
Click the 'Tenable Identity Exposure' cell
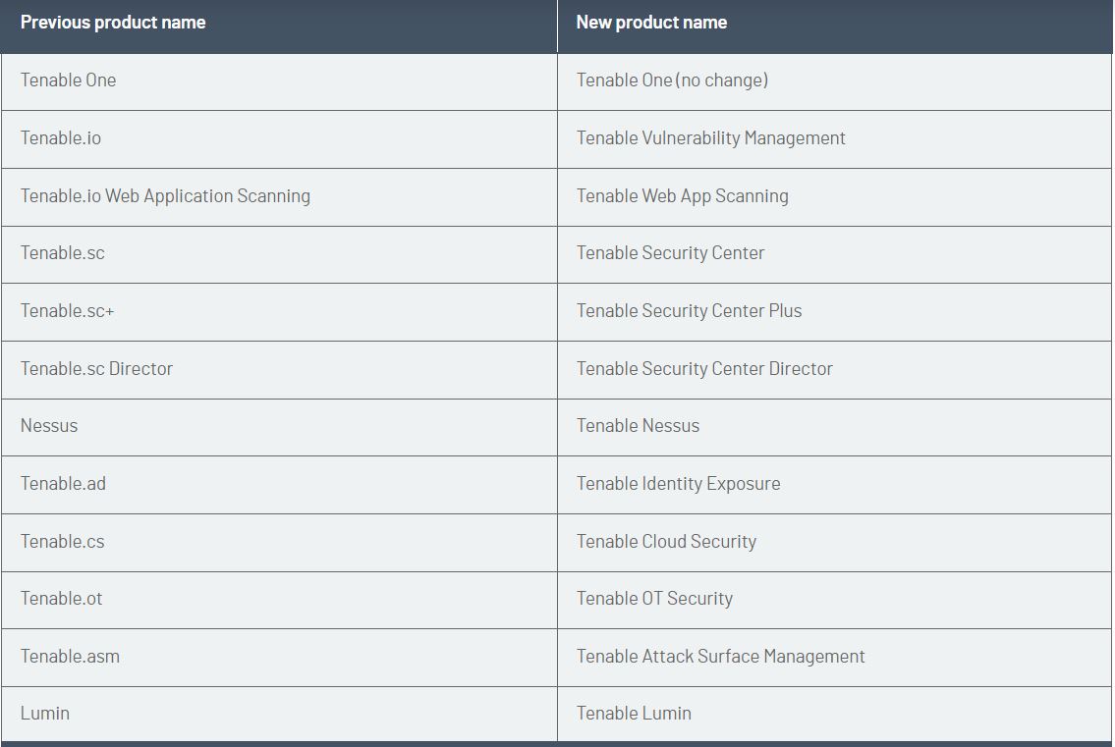[835, 485]
